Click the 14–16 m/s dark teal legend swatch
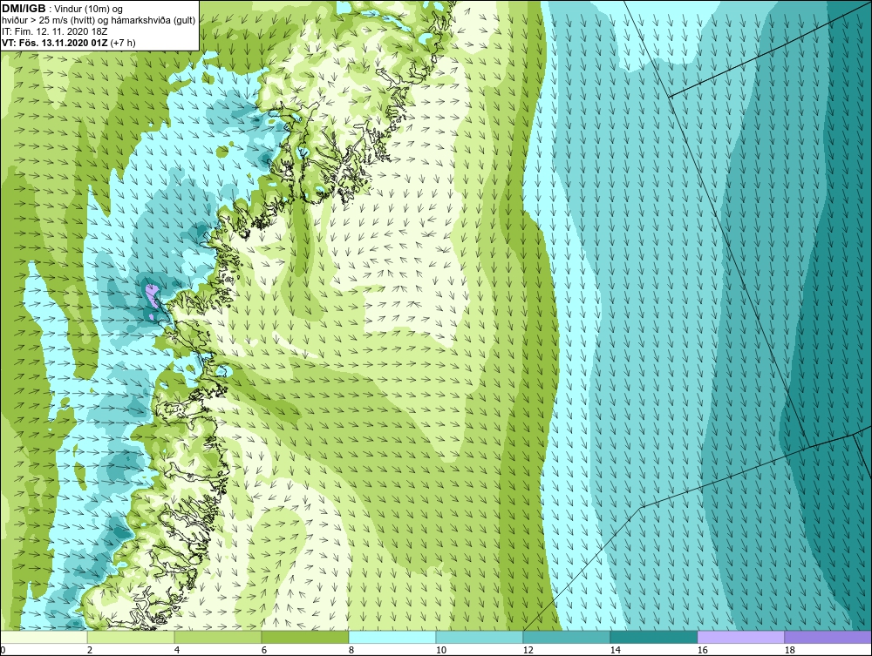The height and width of the screenshot is (656, 872). (653, 637)
